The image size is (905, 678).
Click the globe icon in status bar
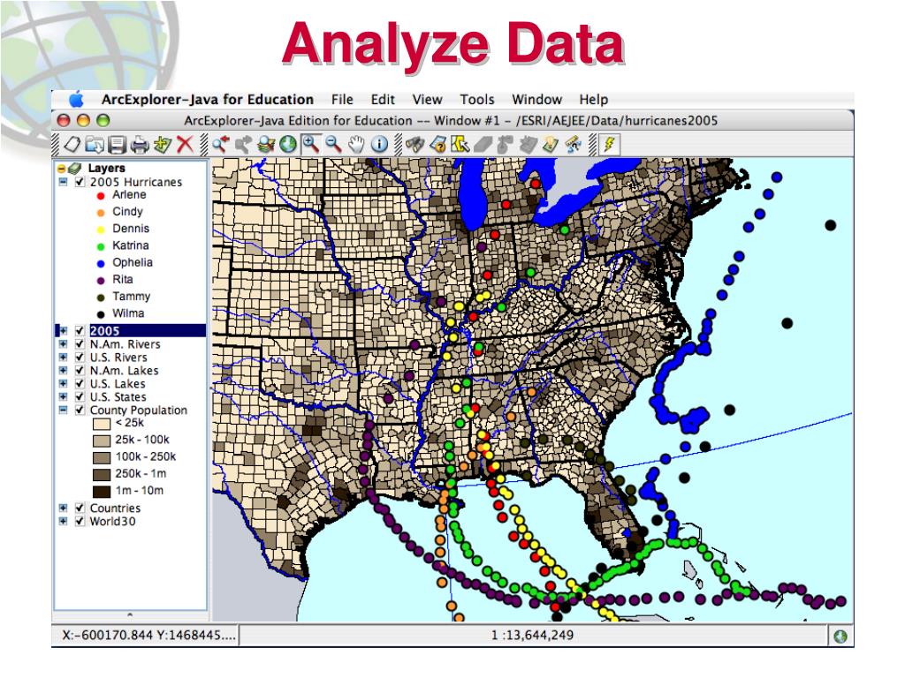click(841, 636)
